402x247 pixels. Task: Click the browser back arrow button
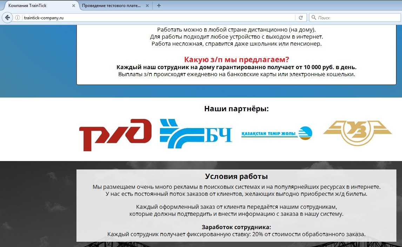coord(7,18)
